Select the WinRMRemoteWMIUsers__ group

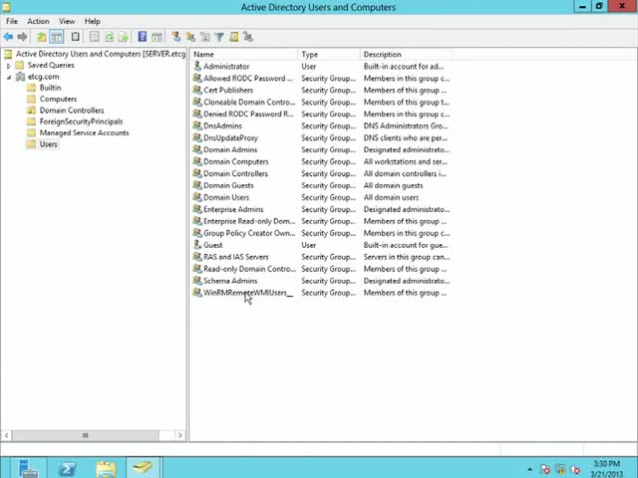pos(248,293)
